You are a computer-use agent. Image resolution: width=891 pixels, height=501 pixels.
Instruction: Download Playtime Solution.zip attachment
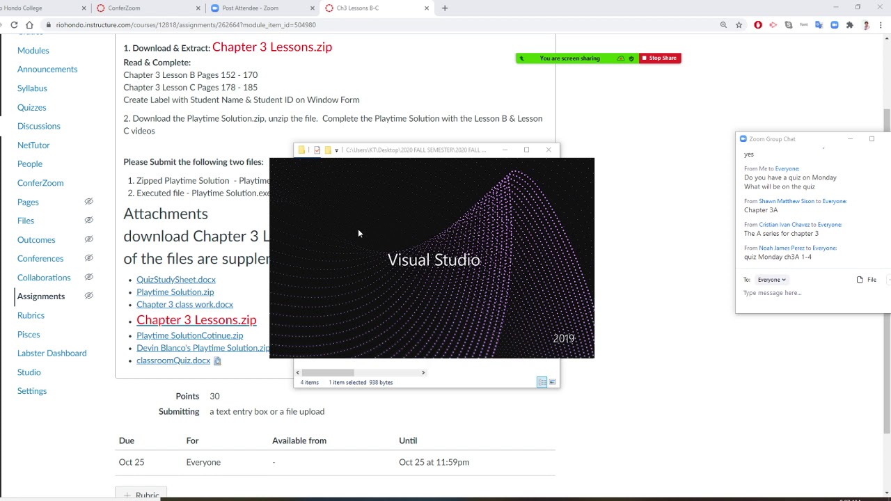(175, 292)
